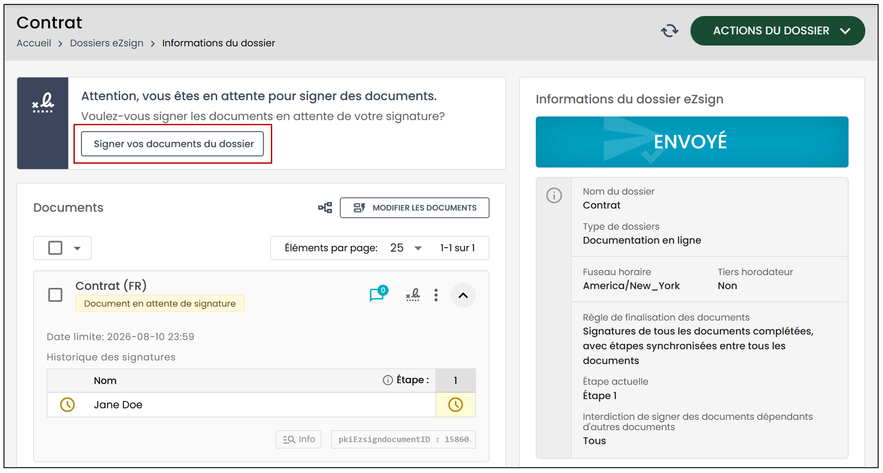Check the Contrat (FR) document checkbox
This screenshot has height=473, width=883.
point(55,295)
